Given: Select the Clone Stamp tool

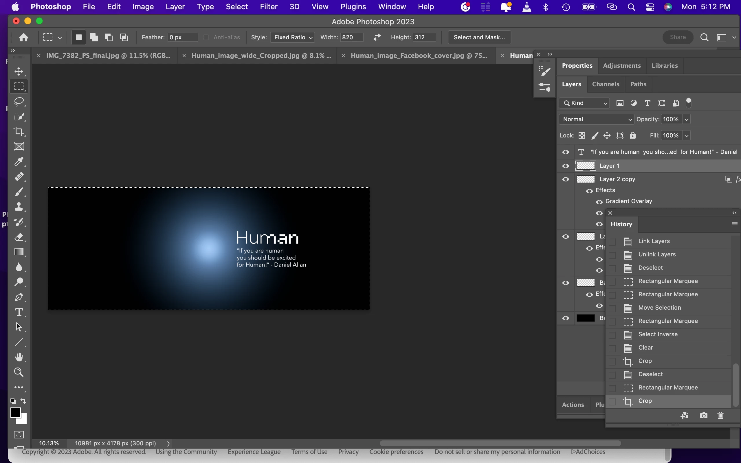Looking at the screenshot, I should click(x=19, y=207).
